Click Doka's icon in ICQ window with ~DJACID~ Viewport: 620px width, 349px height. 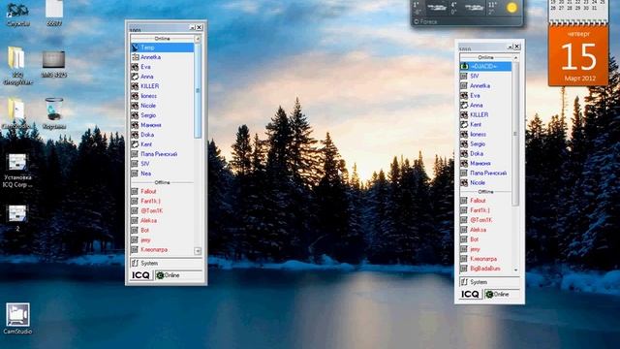coord(464,153)
